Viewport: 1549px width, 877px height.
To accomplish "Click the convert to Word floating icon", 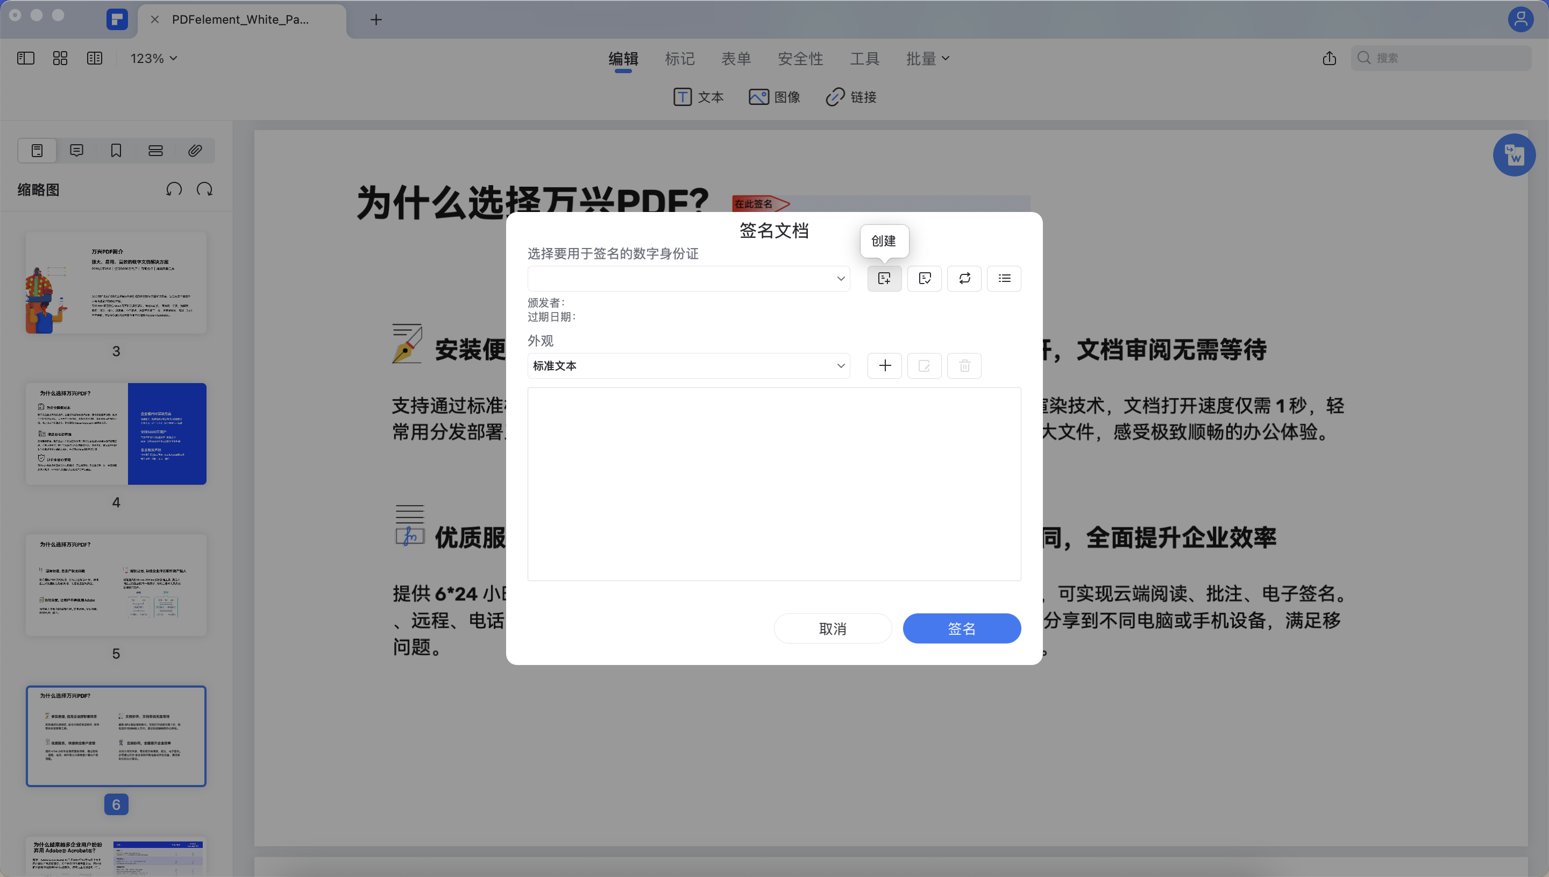I will pyautogui.click(x=1515, y=155).
